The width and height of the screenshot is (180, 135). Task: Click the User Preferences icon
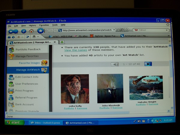click(x=11, y=84)
